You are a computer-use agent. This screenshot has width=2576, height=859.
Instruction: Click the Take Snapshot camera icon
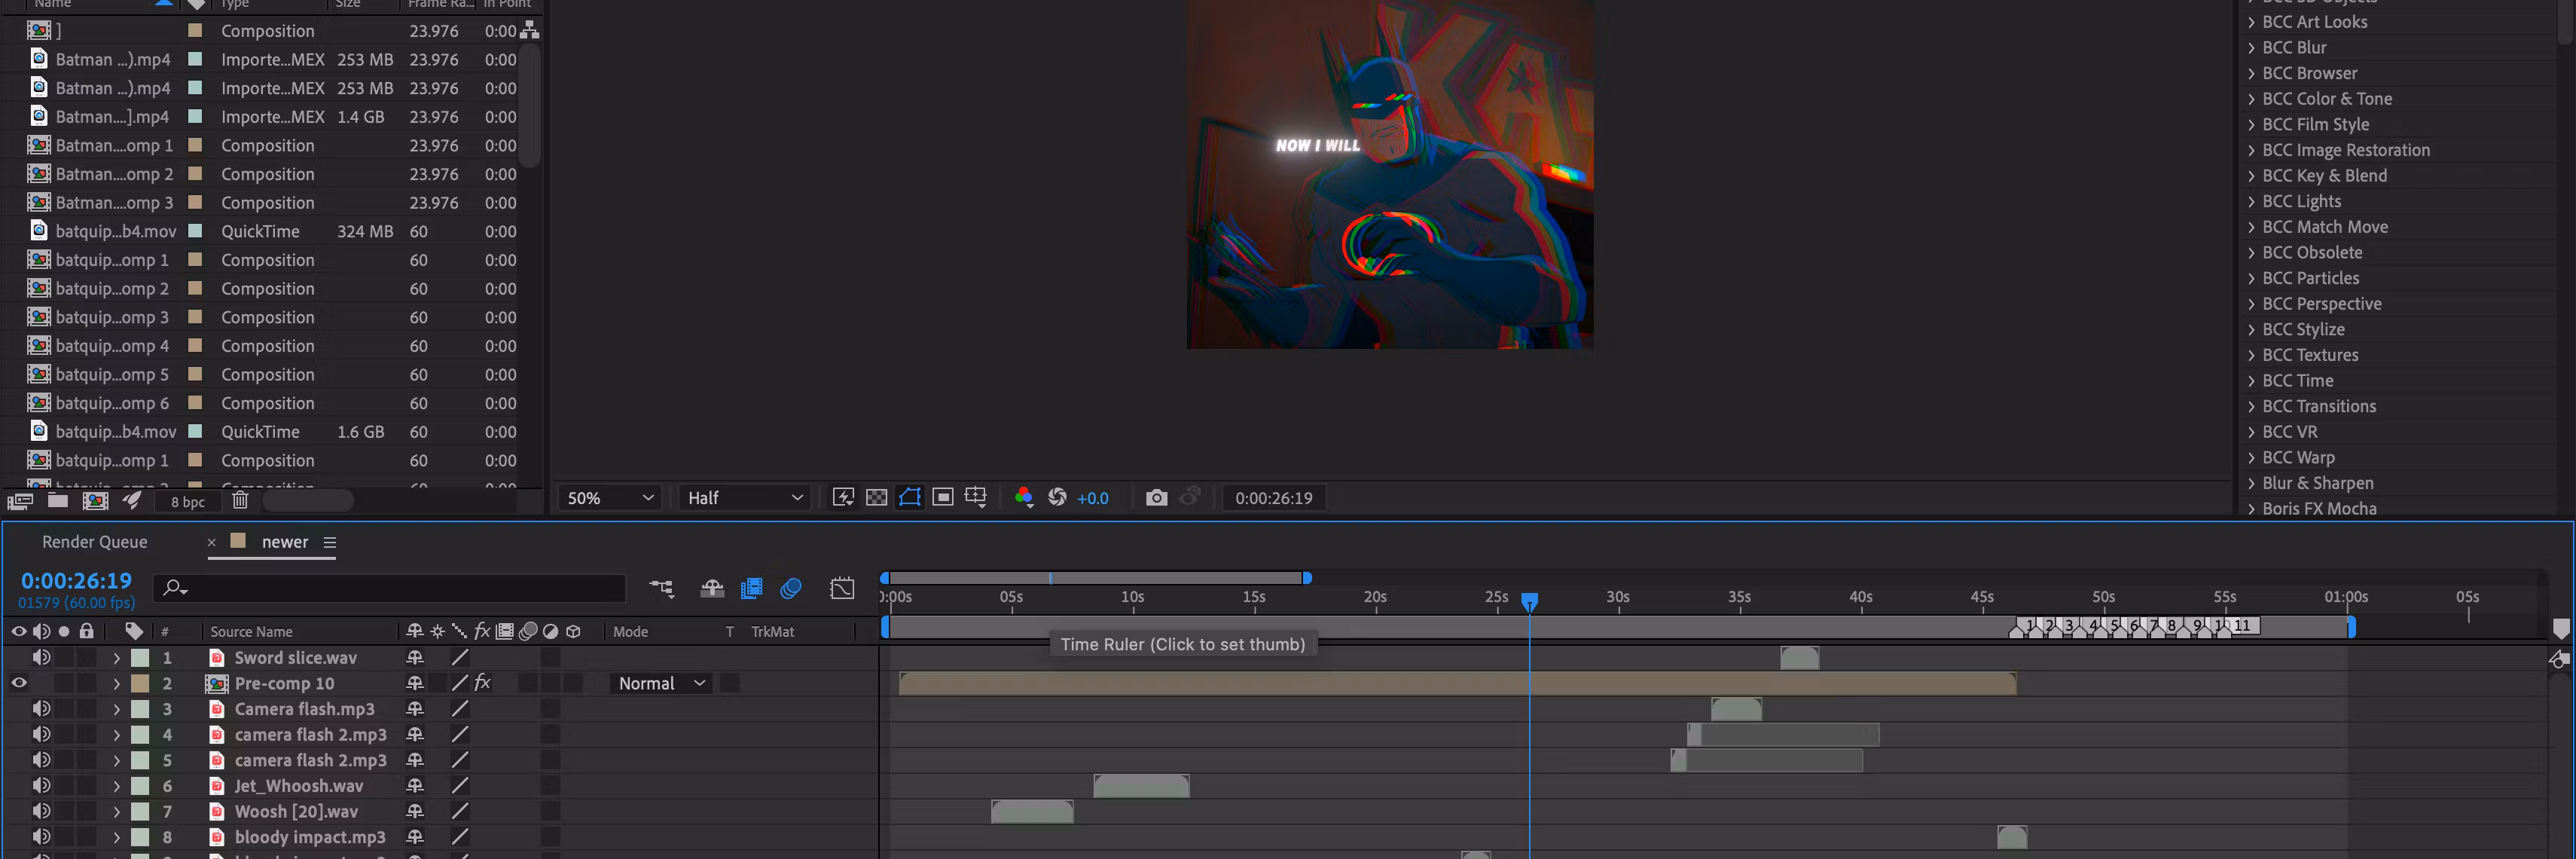point(1156,498)
